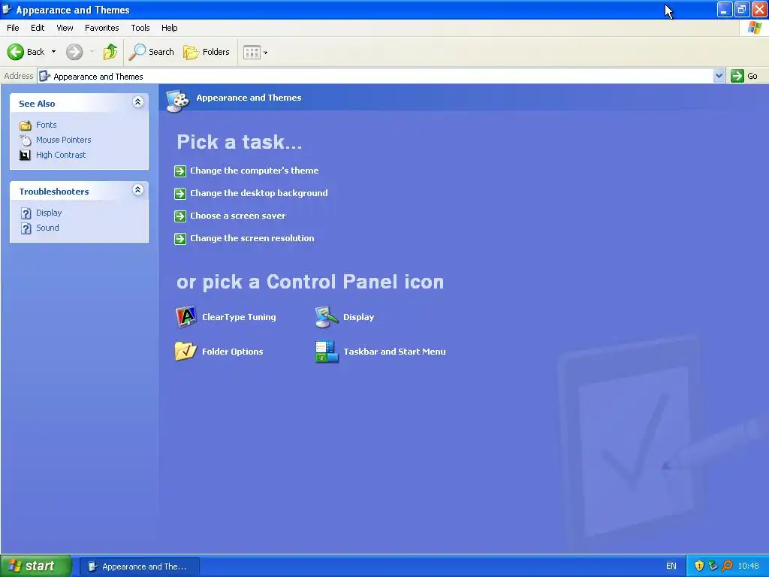
Task: Click the Sound troubleshooter question icon
Action: click(x=26, y=228)
